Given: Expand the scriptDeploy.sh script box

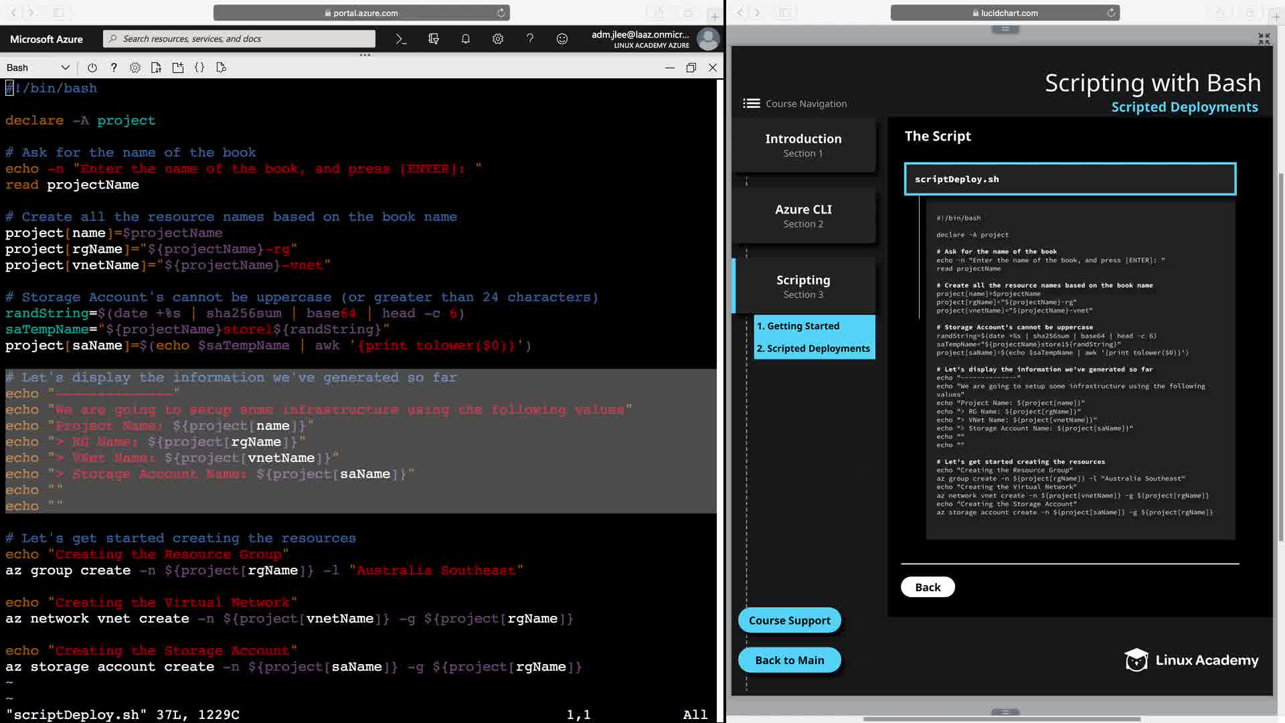Looking at the screenshot, I should [x=1069, y=179].
